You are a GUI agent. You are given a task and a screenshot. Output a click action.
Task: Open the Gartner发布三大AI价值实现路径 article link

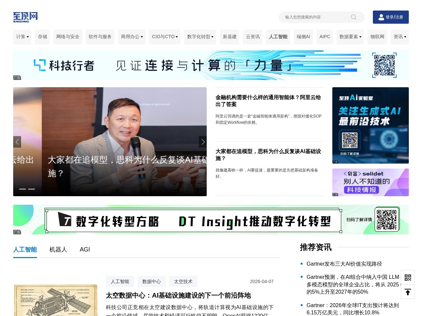click(345, 264)
